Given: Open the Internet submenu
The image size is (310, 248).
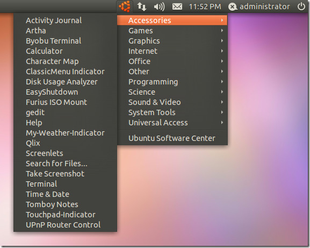Looking at the screenshot, I should pos(172,51).
